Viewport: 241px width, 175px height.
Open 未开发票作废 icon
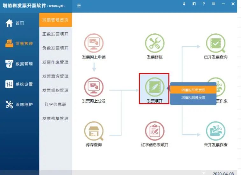[216, 131]
